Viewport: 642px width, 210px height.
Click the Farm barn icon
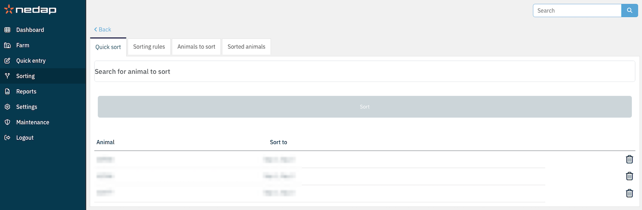coord(7,45)
